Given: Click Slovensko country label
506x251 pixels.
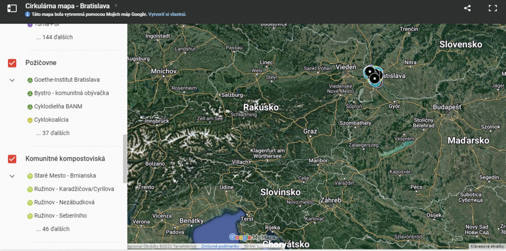Looking at the screenshot, I should coord(461,44).
